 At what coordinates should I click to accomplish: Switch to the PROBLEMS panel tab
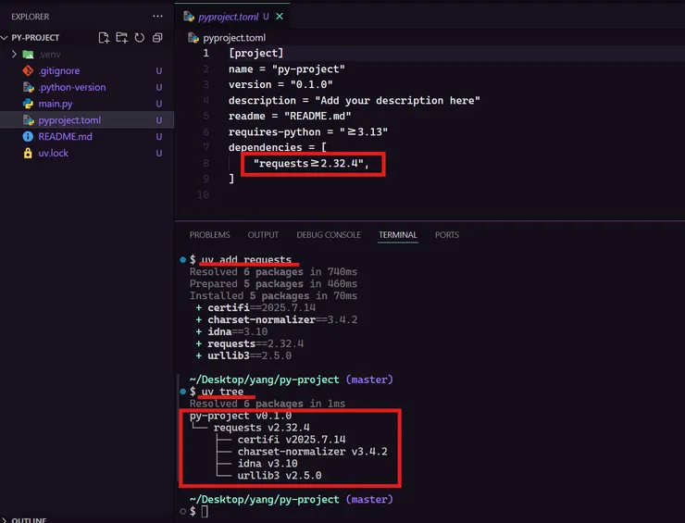[210, 234]
